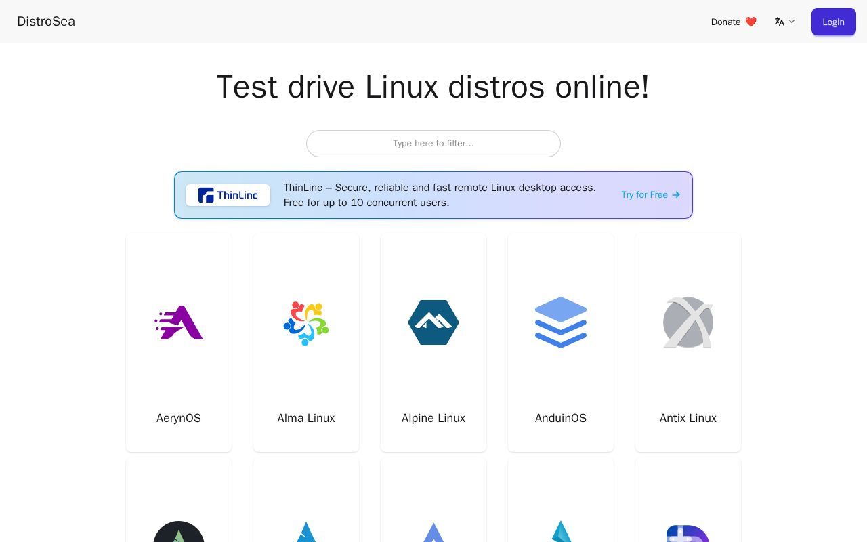Open the Donate link
The height and width of the screenshot is (542, 867).
[734, 22]
